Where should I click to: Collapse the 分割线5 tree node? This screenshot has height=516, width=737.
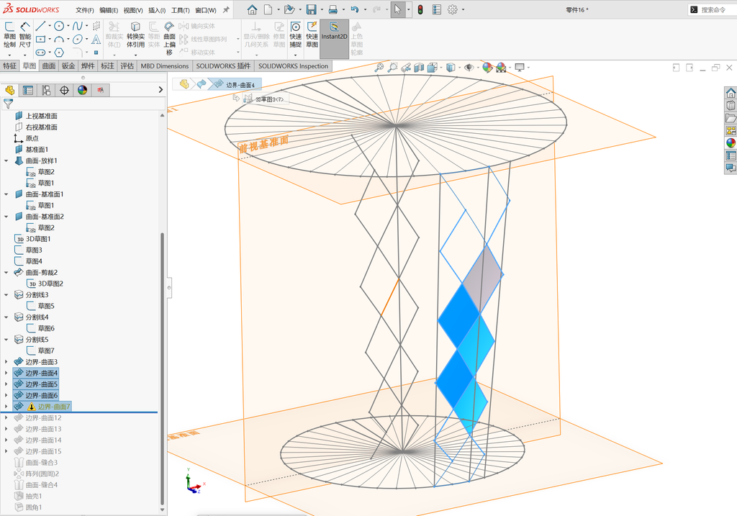[6, 340]
